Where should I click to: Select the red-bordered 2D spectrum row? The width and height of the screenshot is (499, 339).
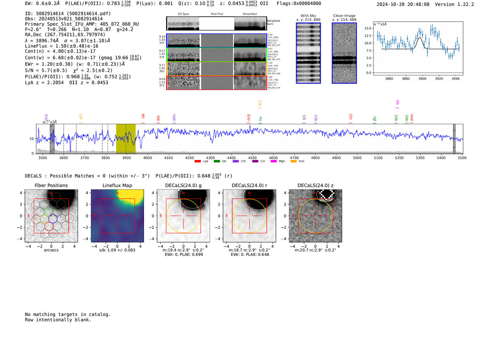coord(216,83)
